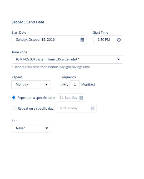Open the Start Date calendar icon
The image size is (144, 179).
point(82,40)
